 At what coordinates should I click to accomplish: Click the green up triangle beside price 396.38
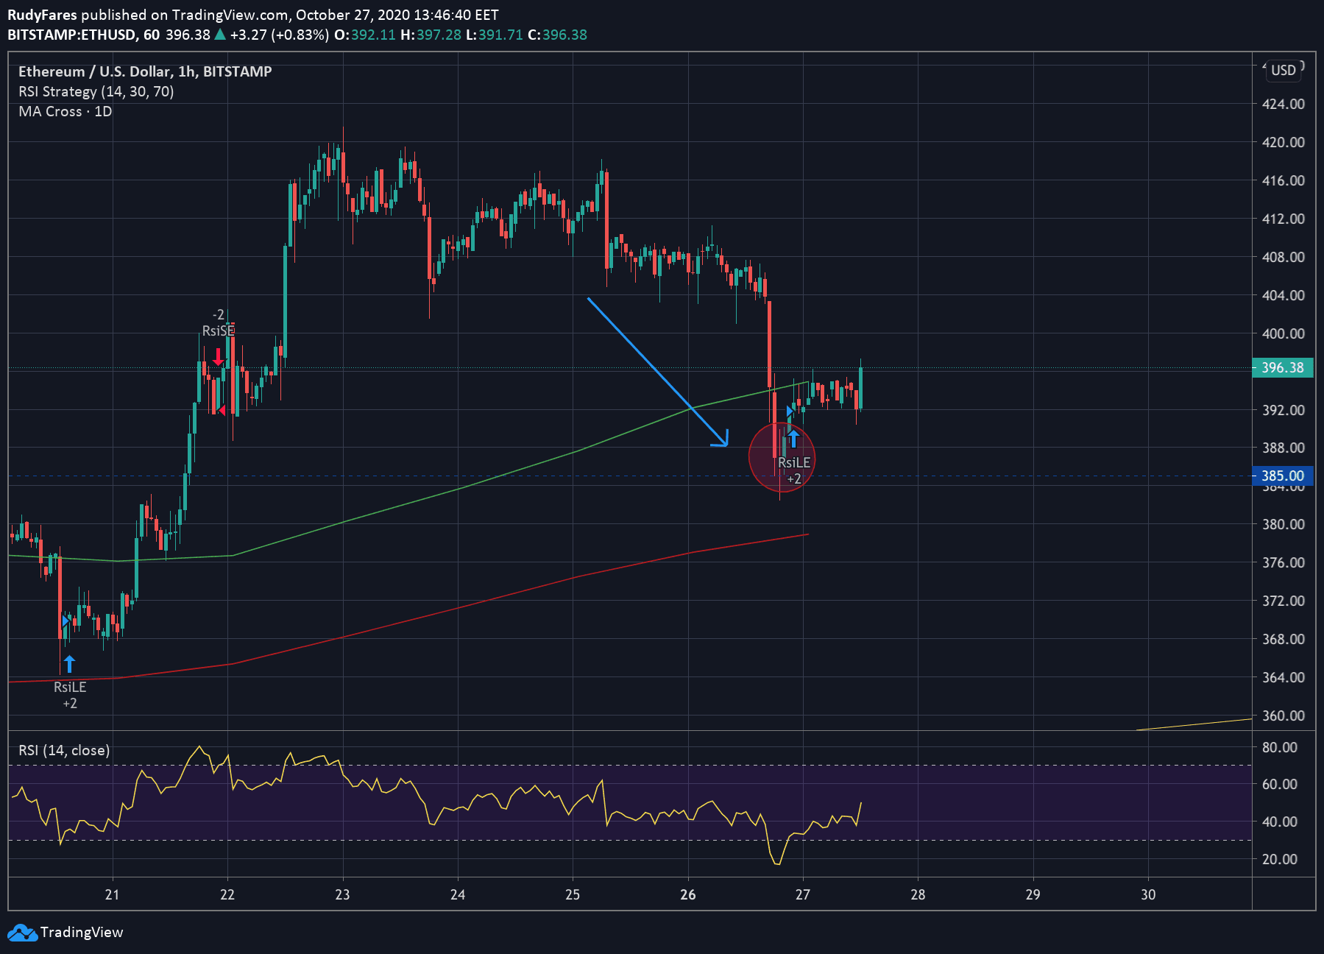point(219,35)
